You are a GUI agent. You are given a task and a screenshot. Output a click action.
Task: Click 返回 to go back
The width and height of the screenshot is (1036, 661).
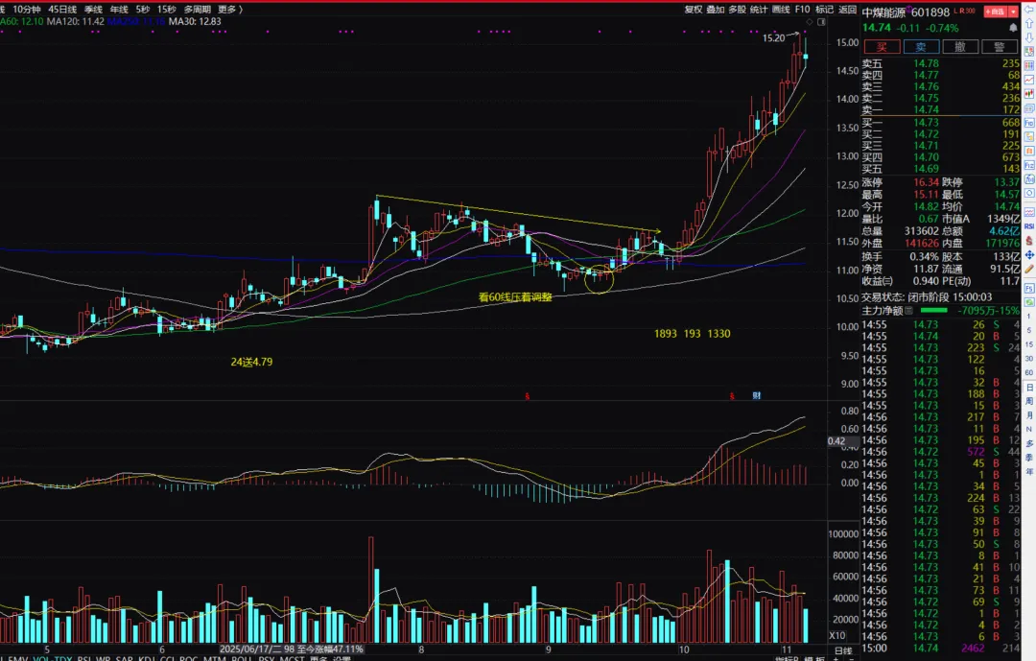847,10
